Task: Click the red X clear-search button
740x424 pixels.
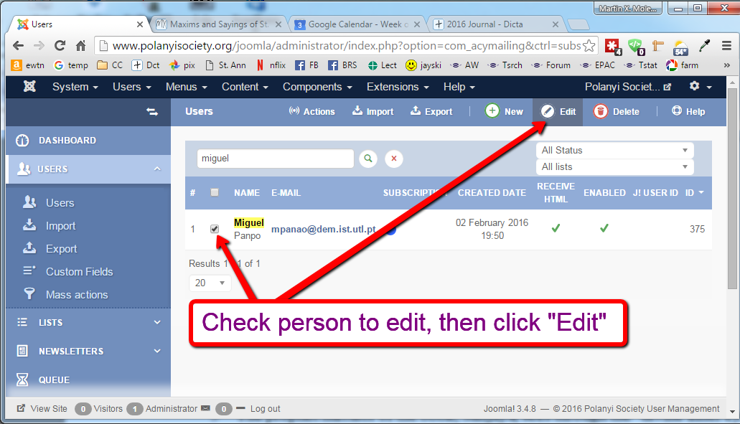Action: [393, 159]
